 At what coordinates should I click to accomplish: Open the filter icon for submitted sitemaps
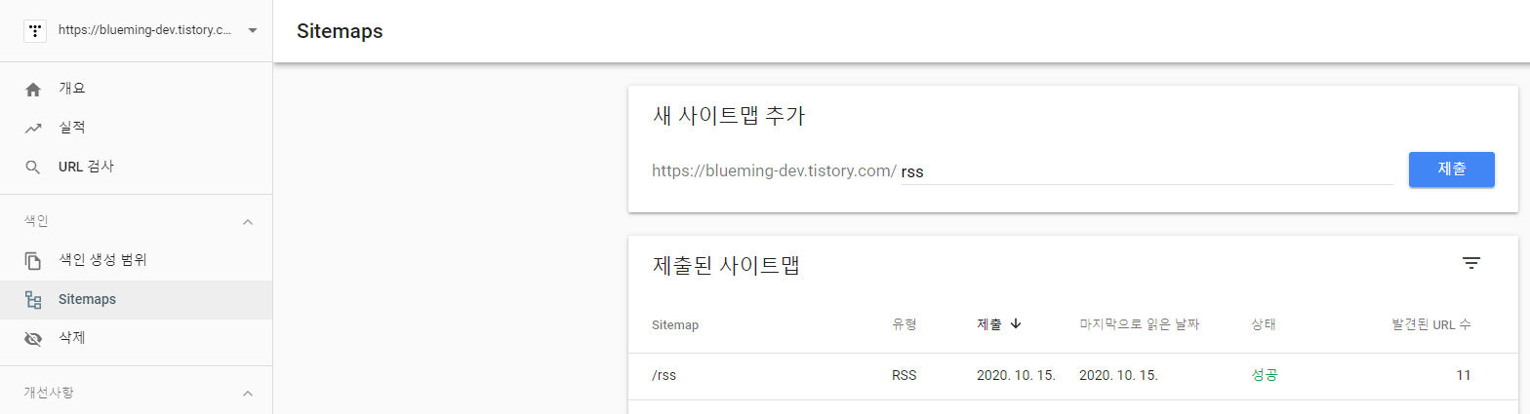pyautogui.click(x=1471, y=263)
